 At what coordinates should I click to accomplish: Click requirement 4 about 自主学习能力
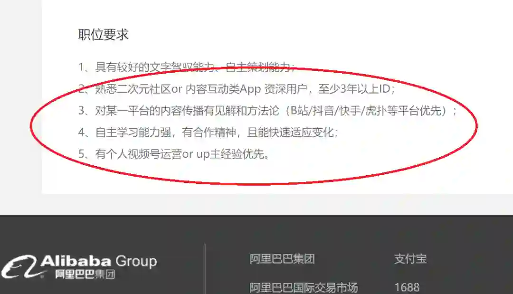pos(209,132)
